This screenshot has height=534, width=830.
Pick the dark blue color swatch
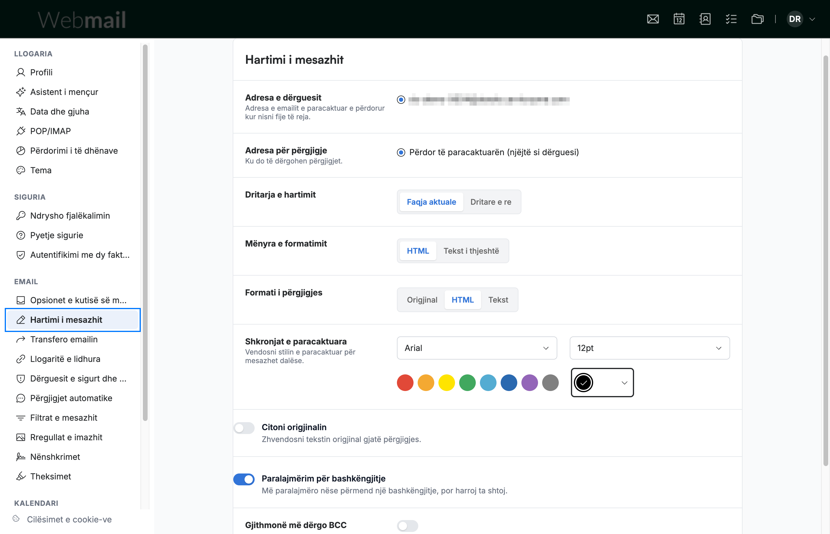(509, 383)
